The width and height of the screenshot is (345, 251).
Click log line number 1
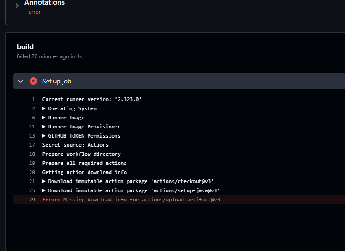tap(33, 99)
